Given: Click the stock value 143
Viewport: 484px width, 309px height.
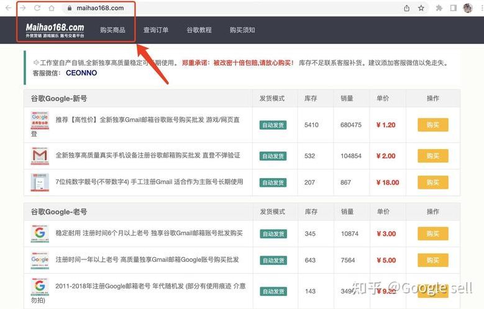Looking at the screenshot, I should coord(310,291).
